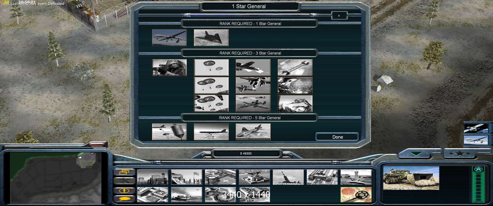
Task: Choose Emergency Repair level 3
Action: click(295, 103)
